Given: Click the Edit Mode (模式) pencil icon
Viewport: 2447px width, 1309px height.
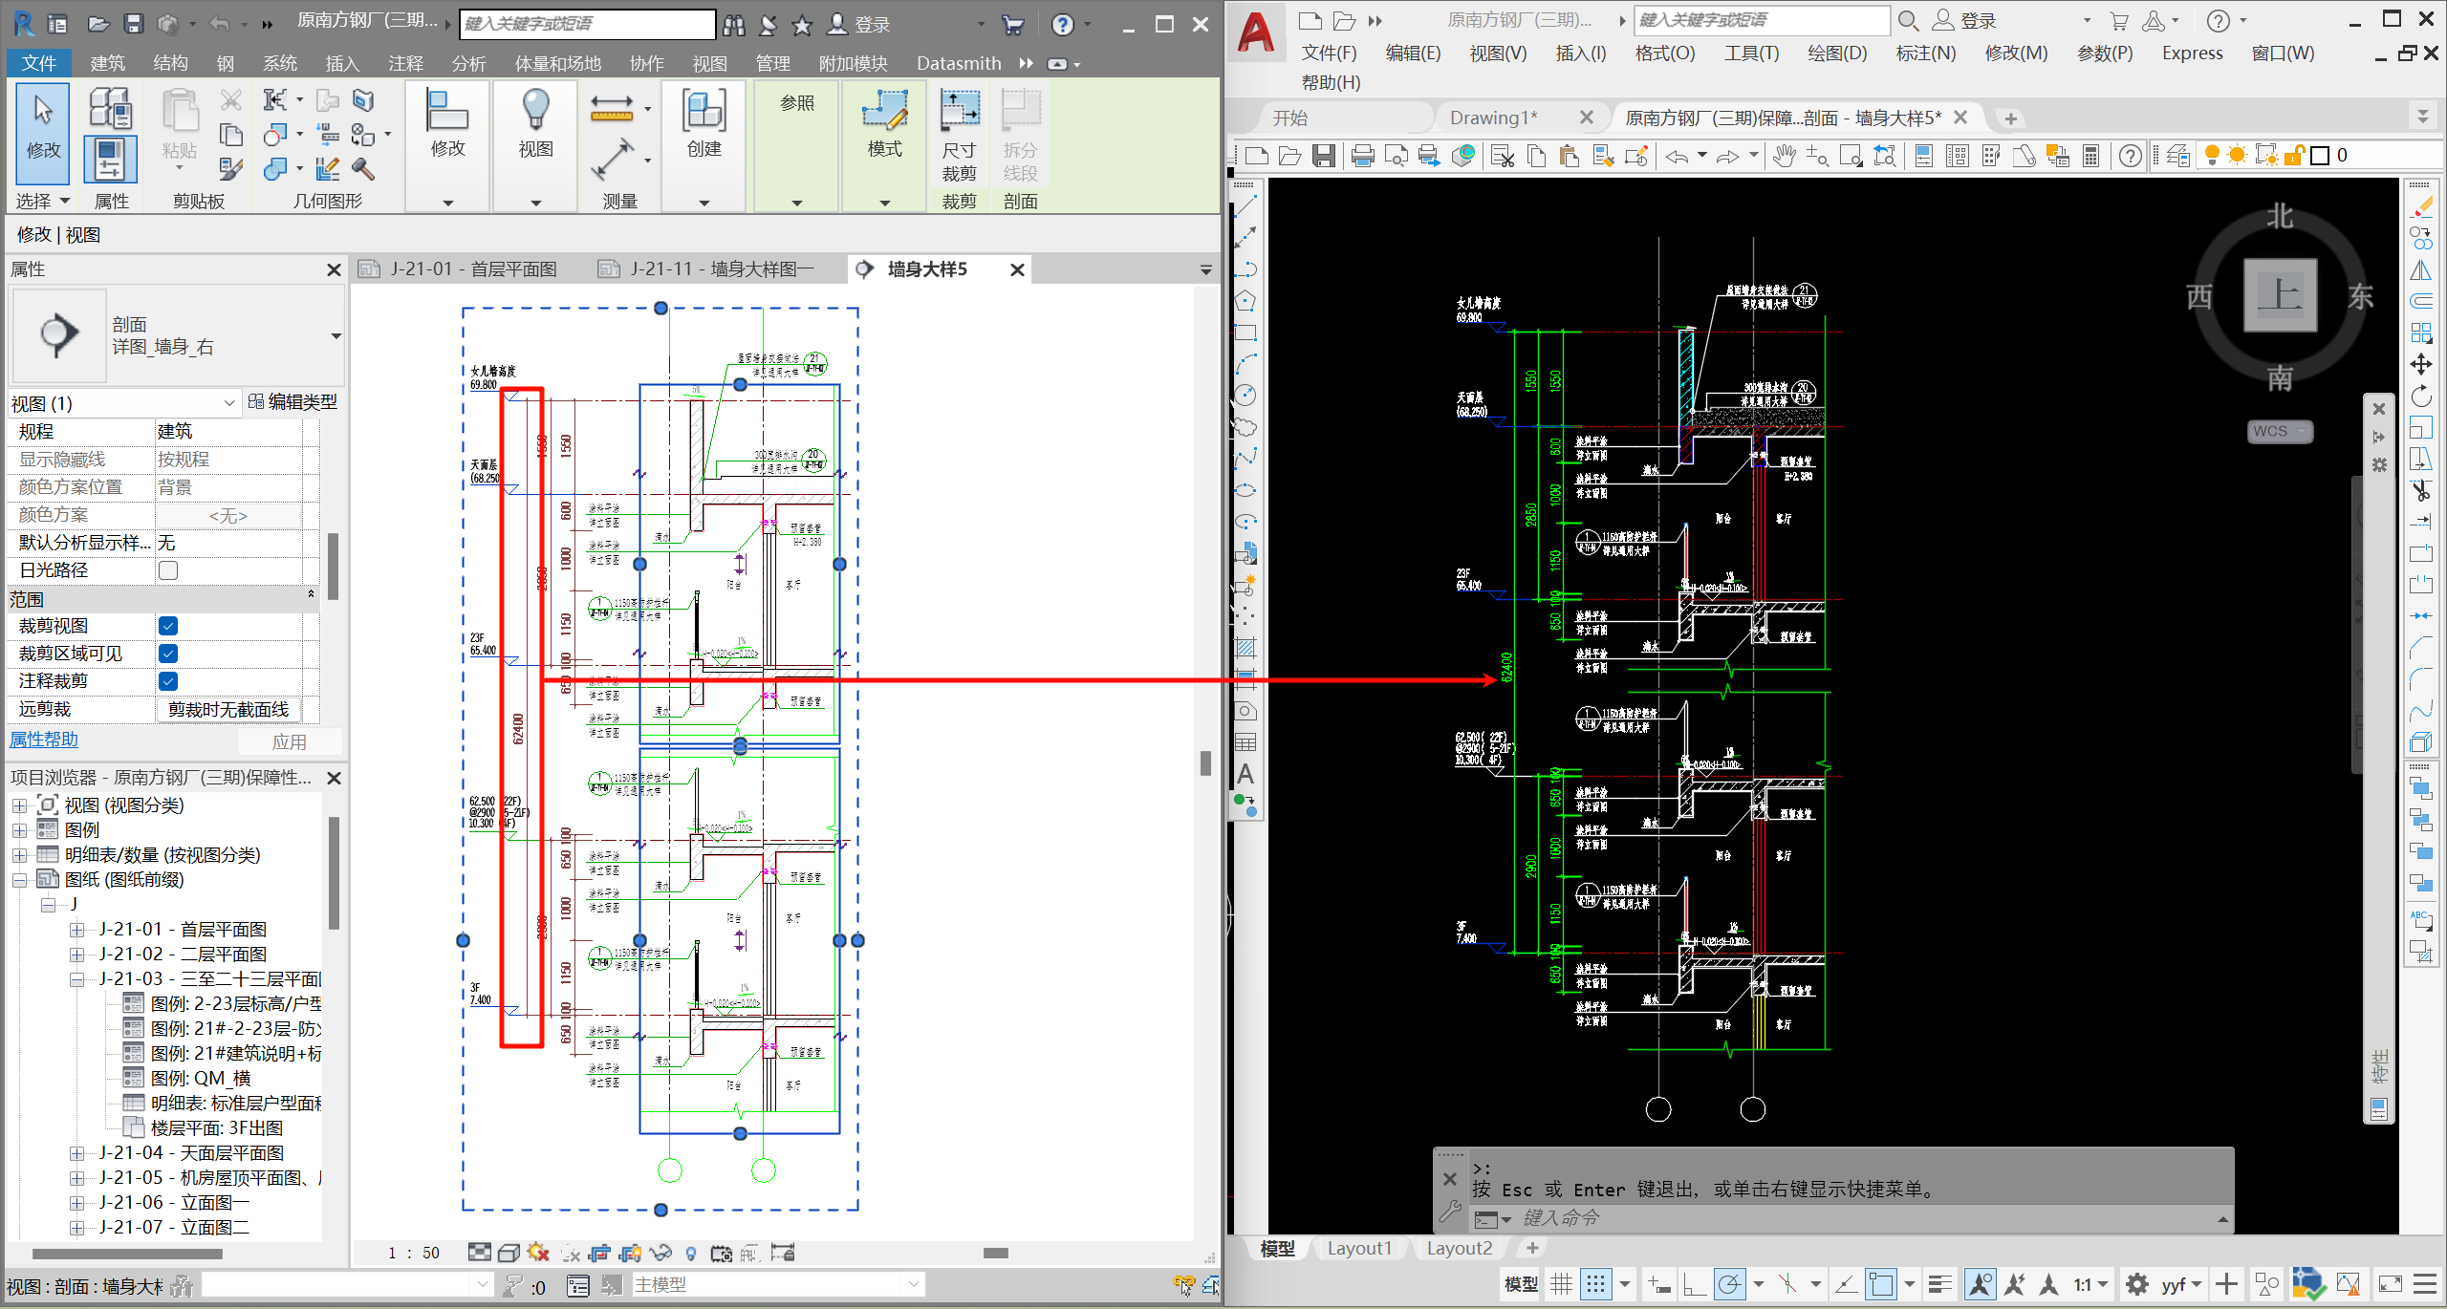Looking at the screenshot, I should (x=884, y=112).
